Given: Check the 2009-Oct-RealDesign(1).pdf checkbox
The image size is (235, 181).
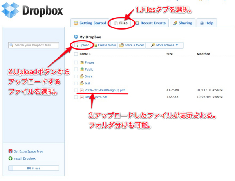Looking at the screenshot, I should click(x=76, y=90).
